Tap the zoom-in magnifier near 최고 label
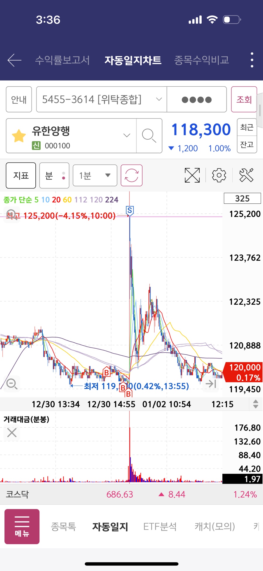Screen dimensions: 263x571 11,215
